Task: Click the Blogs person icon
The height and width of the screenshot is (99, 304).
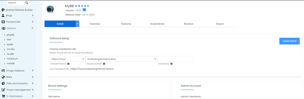Action: click(3, 15)
